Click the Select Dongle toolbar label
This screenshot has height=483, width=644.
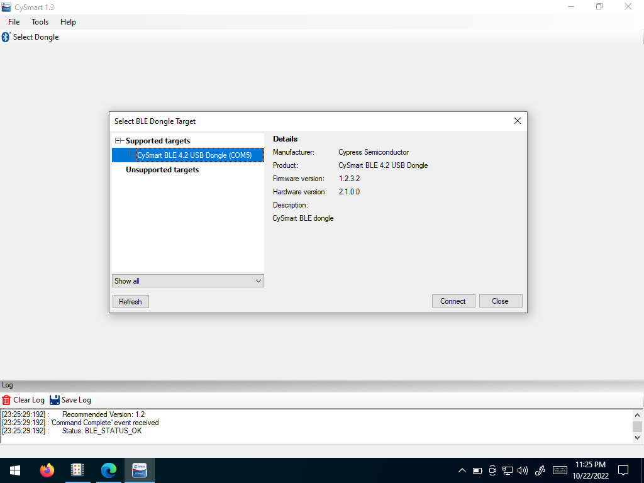pyautogui.click(x=36, y=37)
